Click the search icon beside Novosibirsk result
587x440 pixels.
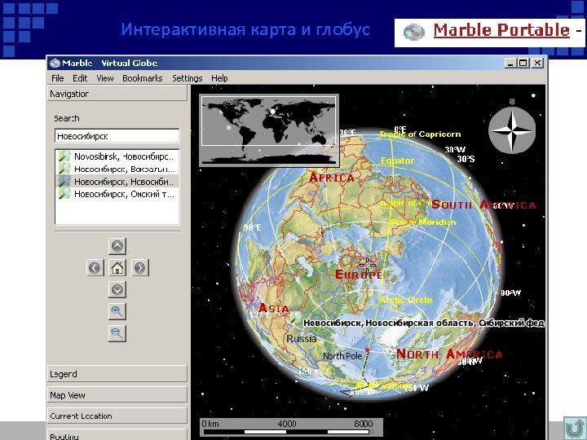click(x=64, y=156)
